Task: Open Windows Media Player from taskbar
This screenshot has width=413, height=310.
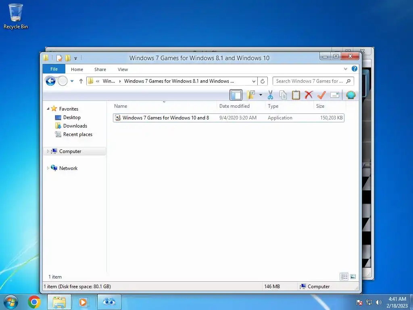Action: (x=83, y=302)
